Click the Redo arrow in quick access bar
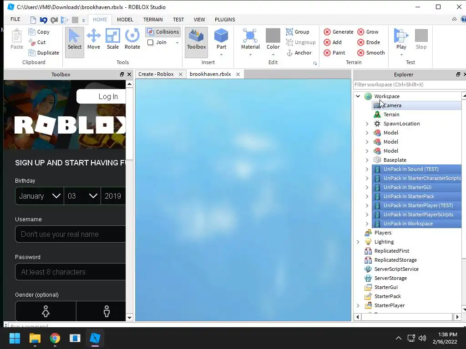The height and width of the screenshot is (349, 466). 54,20
